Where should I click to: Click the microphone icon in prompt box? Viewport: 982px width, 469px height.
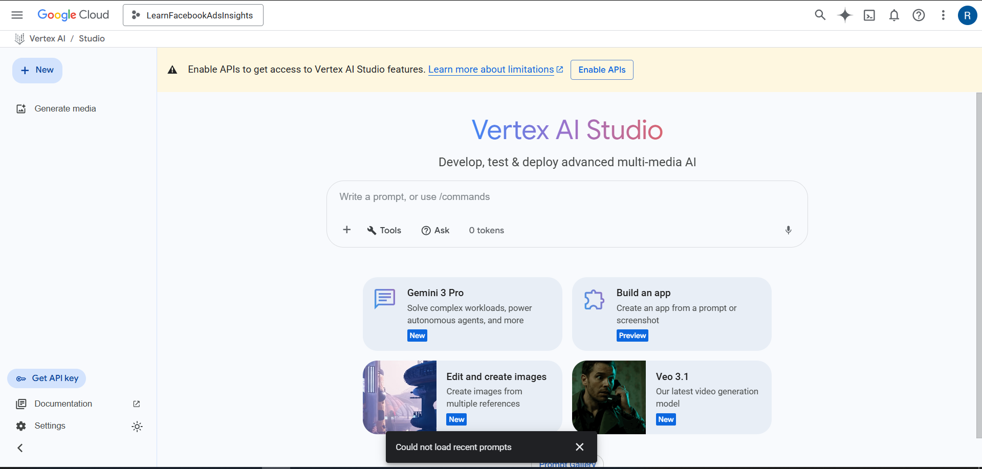pyautogui.click(x=788, y=230)
